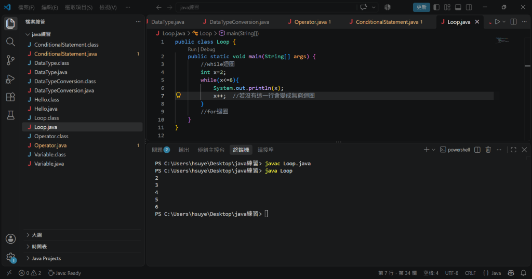Close the bottom panel
This screenshot has width=532, height=279.
524,150
